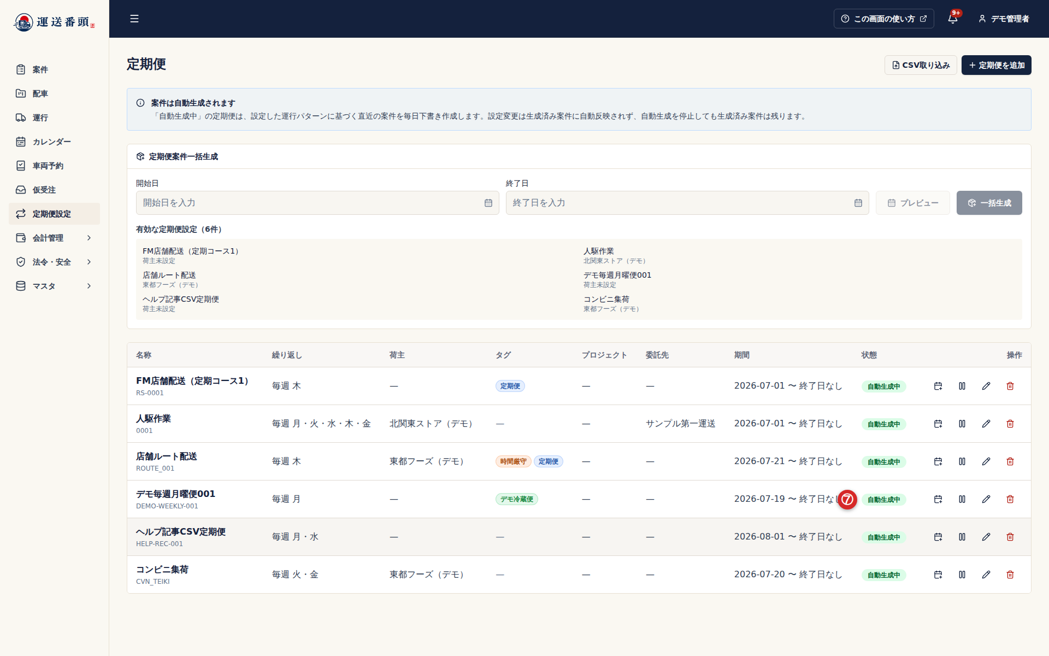Edit the コンビニ集荷 schedule

(x=986, y=575)
